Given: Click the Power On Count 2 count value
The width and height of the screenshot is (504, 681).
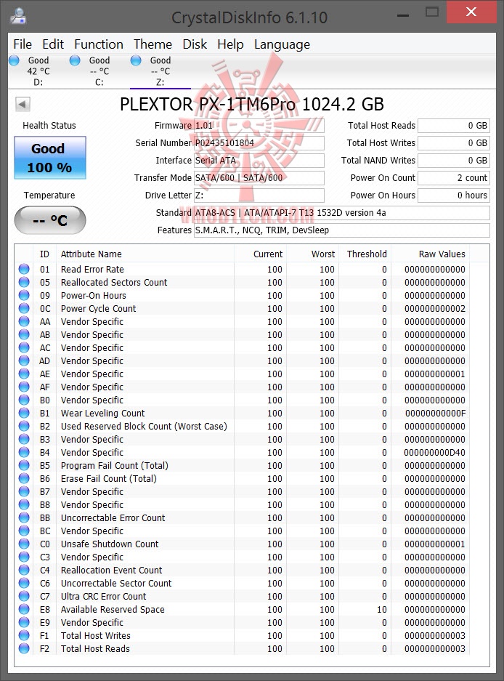Looking at the screenshot, I should tap(454, 177).
